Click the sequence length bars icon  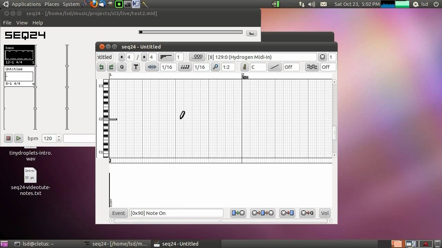[x=166, y=57]
